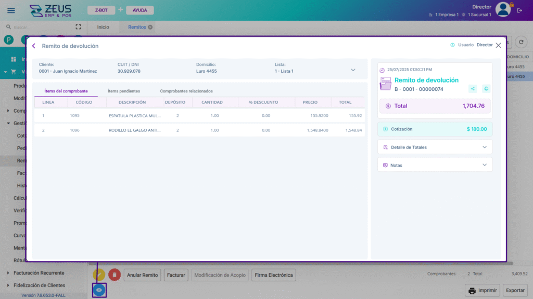533x299 pixels.
Task: Click the Director user avatar
Action: click(503, 9)
